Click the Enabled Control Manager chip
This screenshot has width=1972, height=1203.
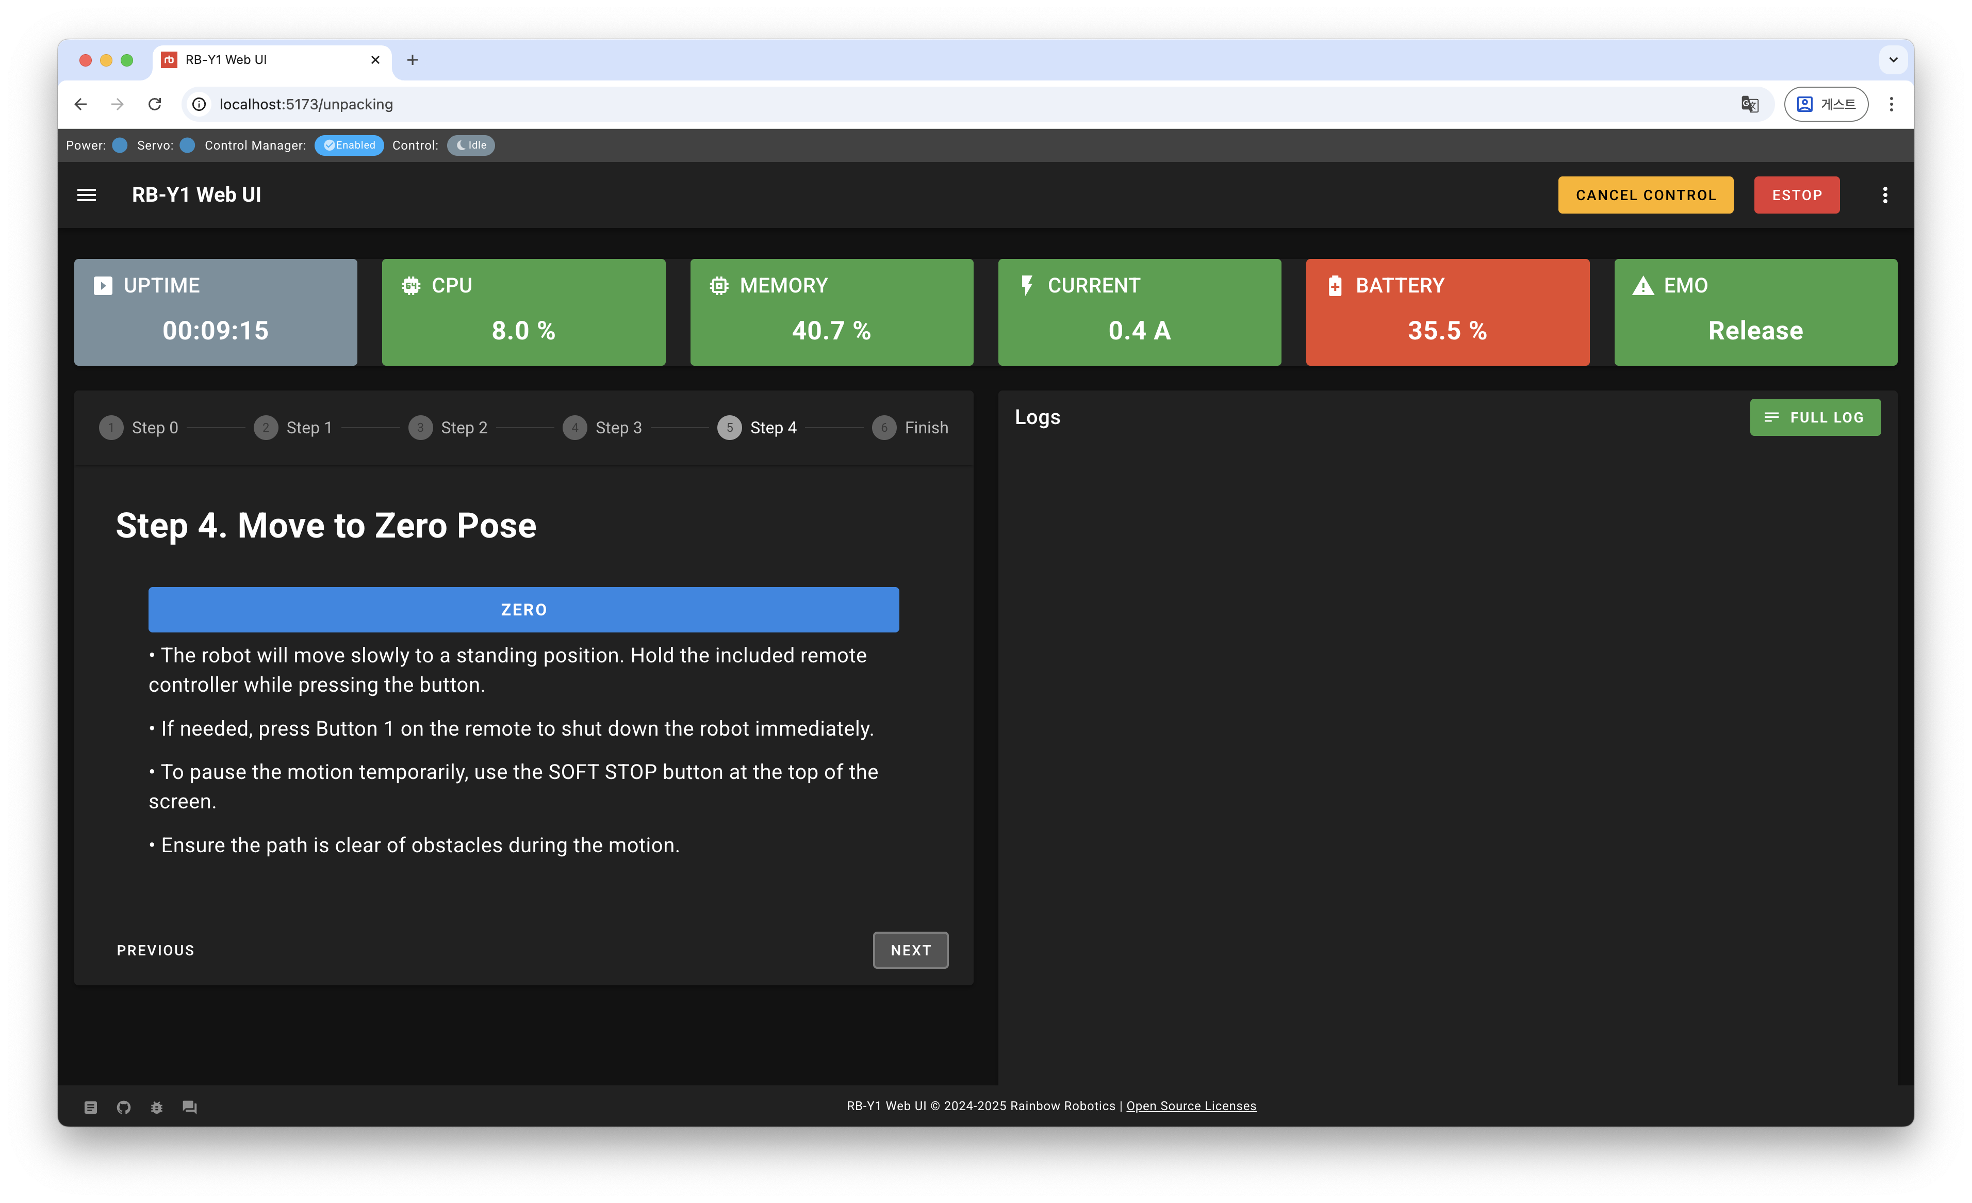point(349,145)
